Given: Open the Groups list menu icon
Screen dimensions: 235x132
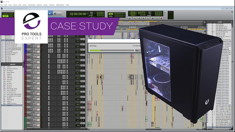Looking at the screenshot, I should 23,64.
